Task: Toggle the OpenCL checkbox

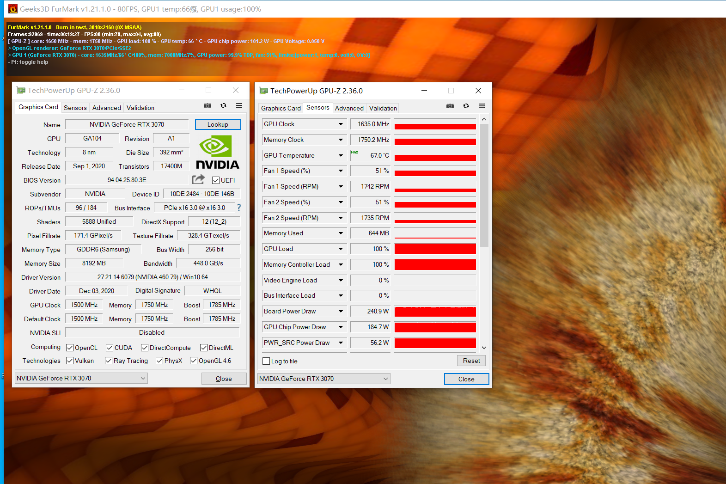Action: click(x=70, y=348)
